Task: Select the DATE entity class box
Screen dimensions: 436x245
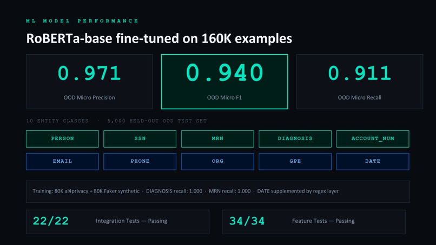Action: (373, 161)
